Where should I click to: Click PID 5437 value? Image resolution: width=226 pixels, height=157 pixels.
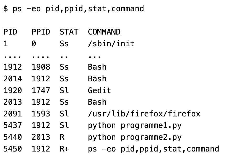[x=13, y=125]
